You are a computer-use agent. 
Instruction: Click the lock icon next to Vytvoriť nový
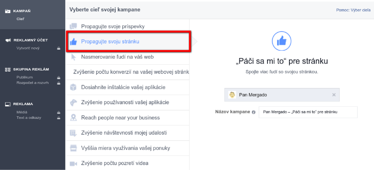pos(58,48)
